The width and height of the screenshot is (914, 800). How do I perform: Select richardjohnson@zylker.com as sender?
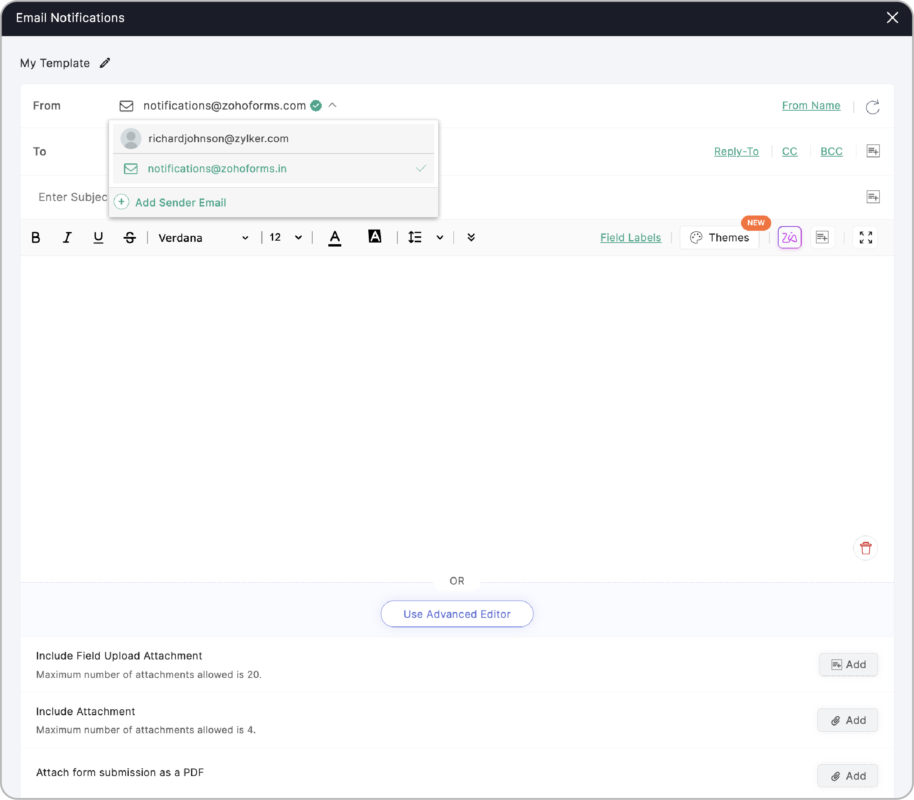(x=273, y=139)
